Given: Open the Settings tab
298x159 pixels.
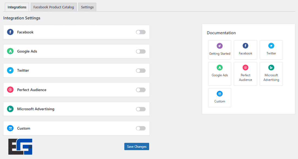Looking at the screenshot, I should click(87, 7).
